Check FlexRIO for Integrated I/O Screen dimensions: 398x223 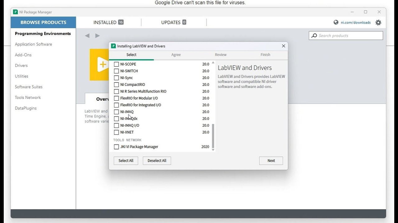pyautogui.click(x=116, y=105)
